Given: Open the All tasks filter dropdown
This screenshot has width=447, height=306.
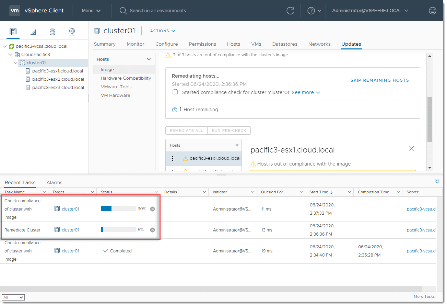Looking at the screenshot, I should 13,297.
